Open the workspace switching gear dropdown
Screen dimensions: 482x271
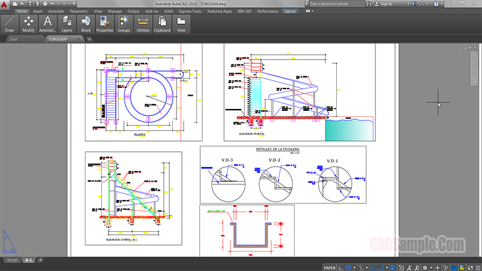tap(425, 268)
